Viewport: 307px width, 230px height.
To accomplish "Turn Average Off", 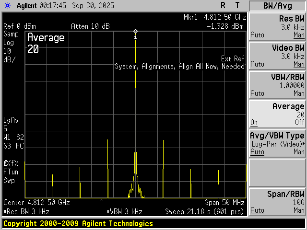I will click(x=299, y=123).
